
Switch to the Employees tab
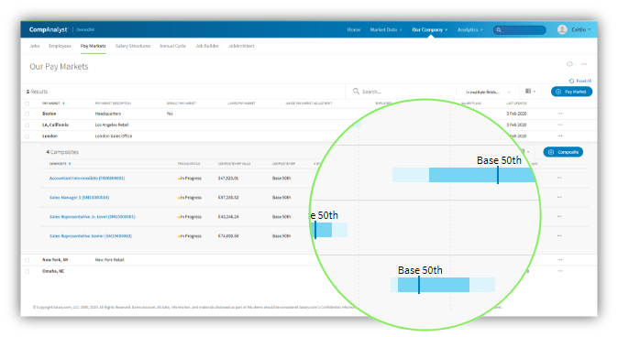60,46
